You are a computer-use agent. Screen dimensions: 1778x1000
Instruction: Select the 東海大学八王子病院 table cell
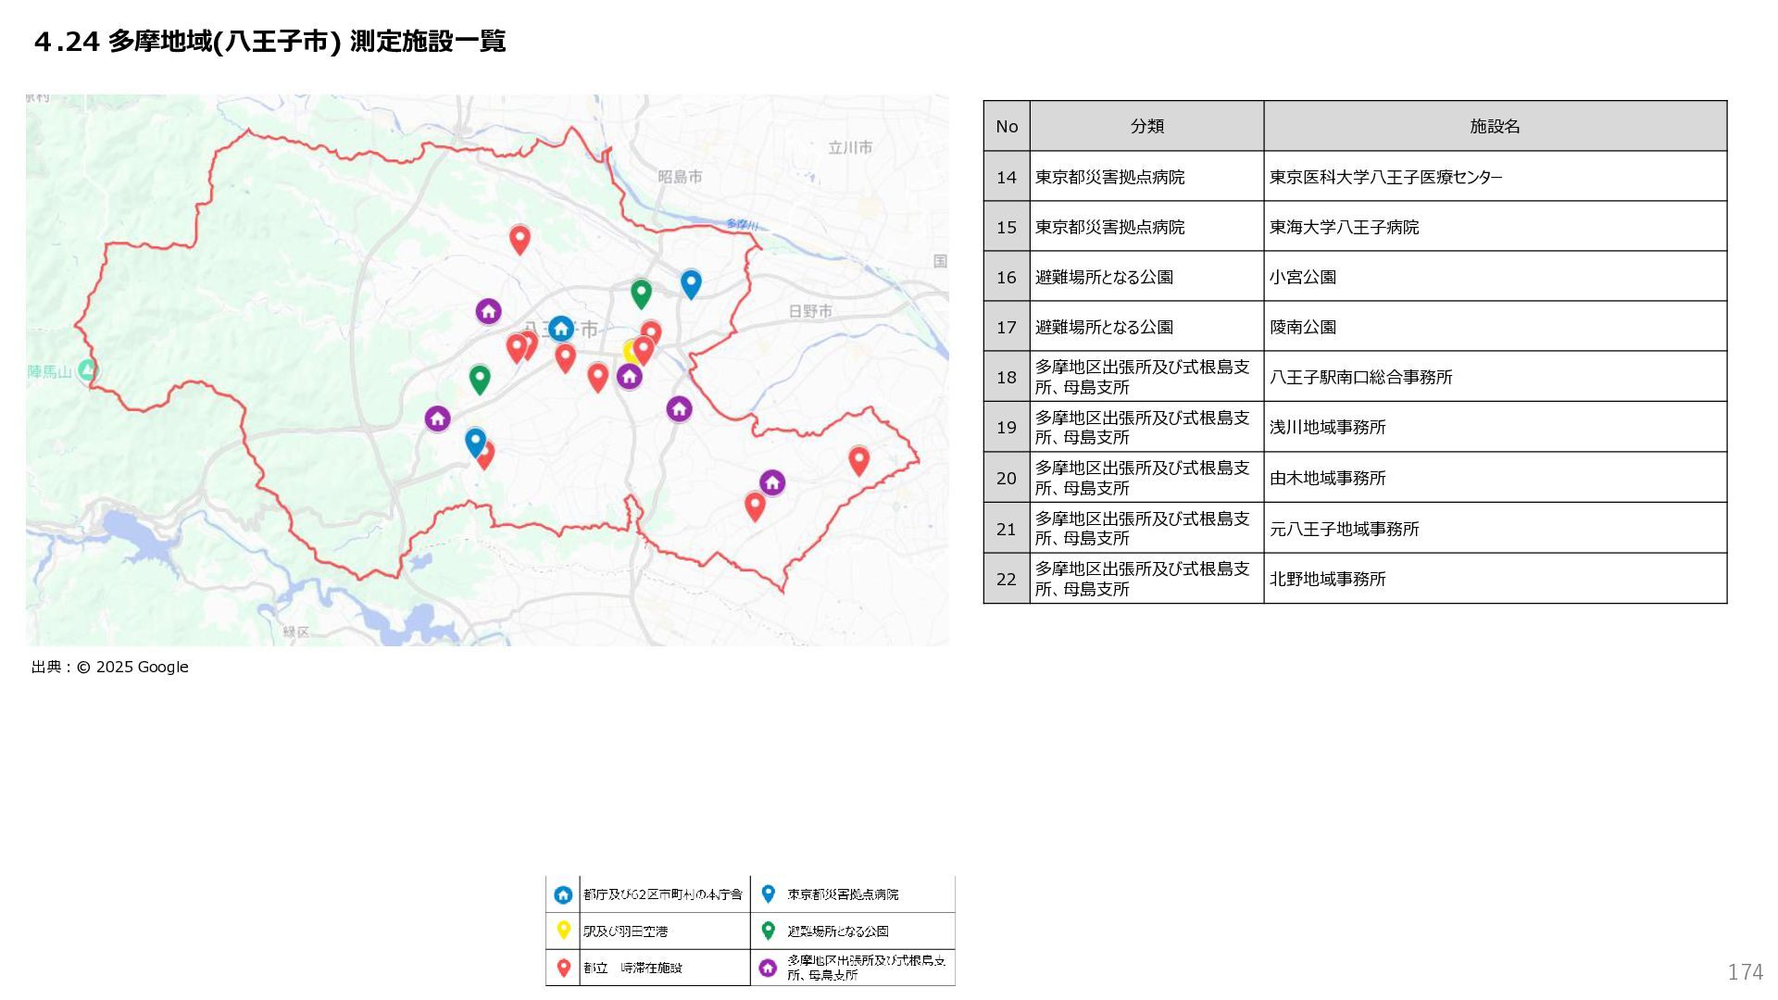point(1344,227)
